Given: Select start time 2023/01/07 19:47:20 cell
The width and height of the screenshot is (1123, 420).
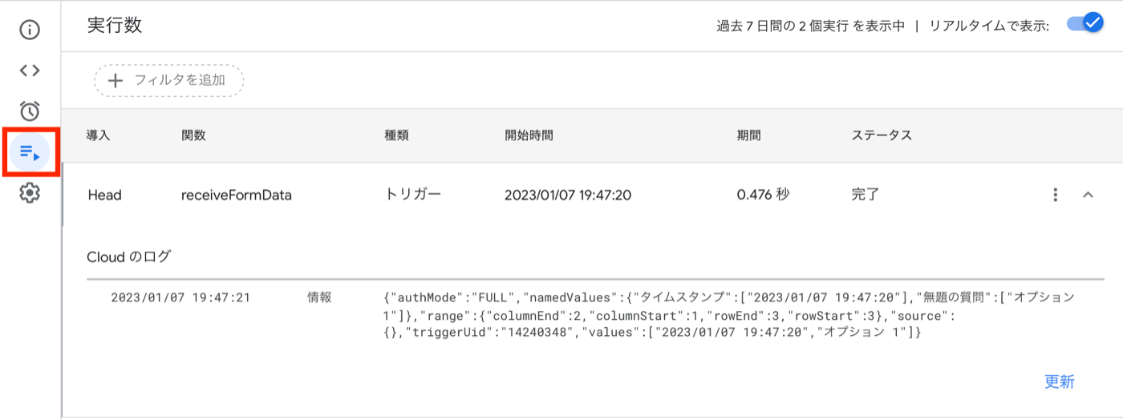Looking at the screenshot, I should pos(568,195).
